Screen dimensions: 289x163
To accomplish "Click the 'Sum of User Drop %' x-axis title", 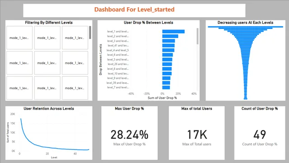I will 162,98.
